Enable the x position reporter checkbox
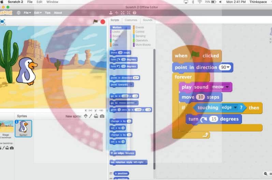This screenshot has width=272, height=180. tap(111, 174)
